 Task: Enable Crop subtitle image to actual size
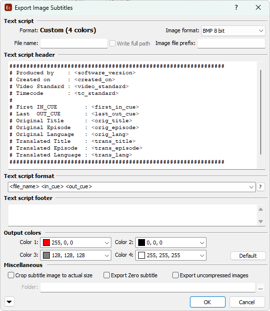point(11,275)
